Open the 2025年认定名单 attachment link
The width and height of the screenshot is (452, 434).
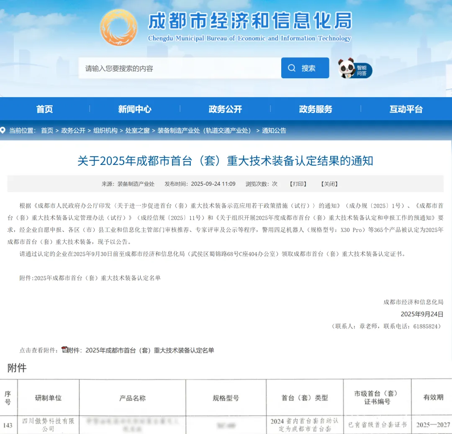tap(141, 350)
